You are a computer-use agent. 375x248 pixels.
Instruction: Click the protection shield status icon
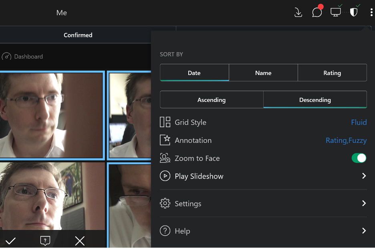354,12
